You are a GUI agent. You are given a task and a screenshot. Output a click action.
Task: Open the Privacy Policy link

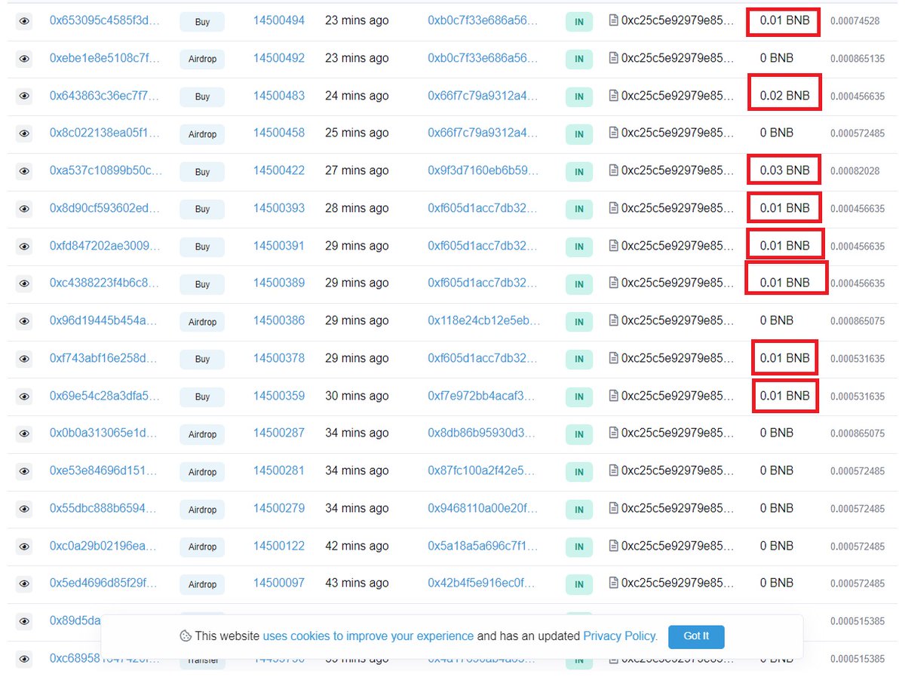(620, 636)
